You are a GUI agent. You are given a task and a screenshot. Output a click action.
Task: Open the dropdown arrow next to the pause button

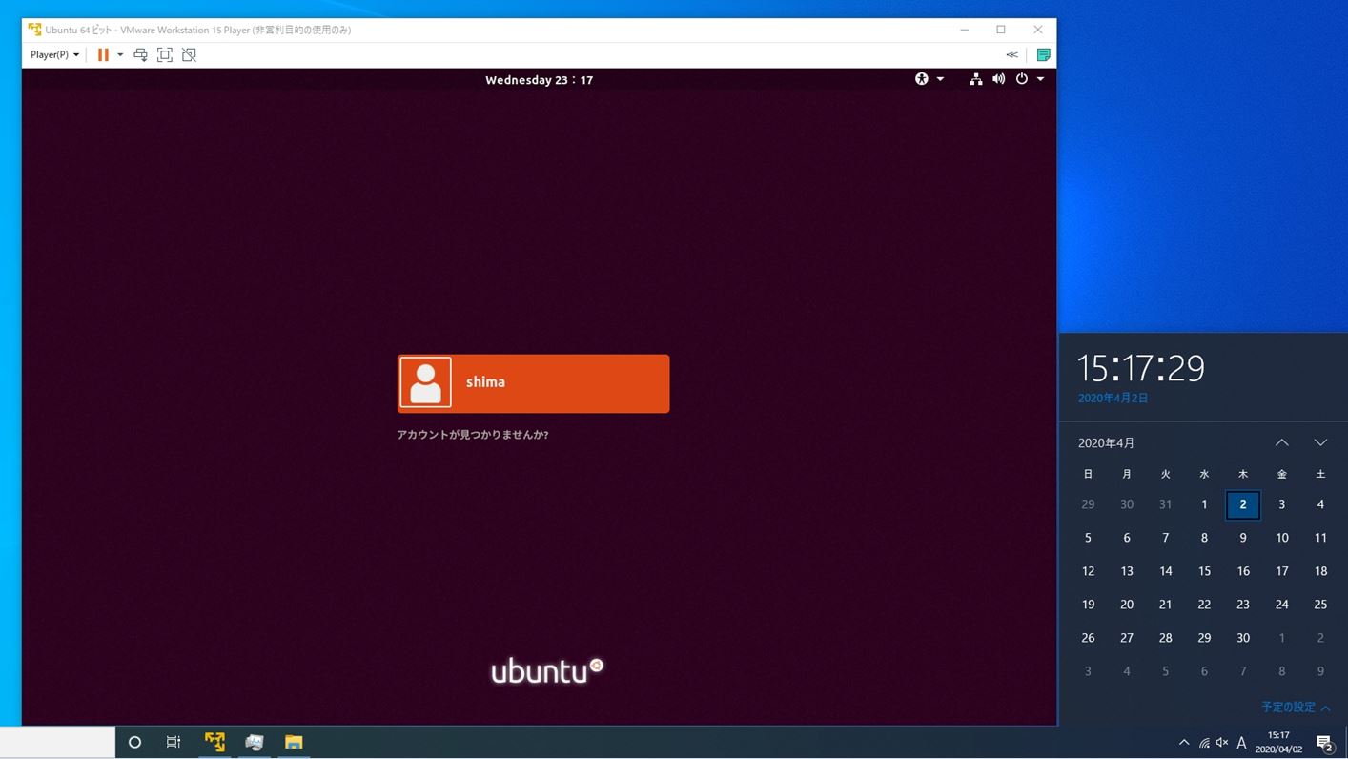tap(120, 54)
